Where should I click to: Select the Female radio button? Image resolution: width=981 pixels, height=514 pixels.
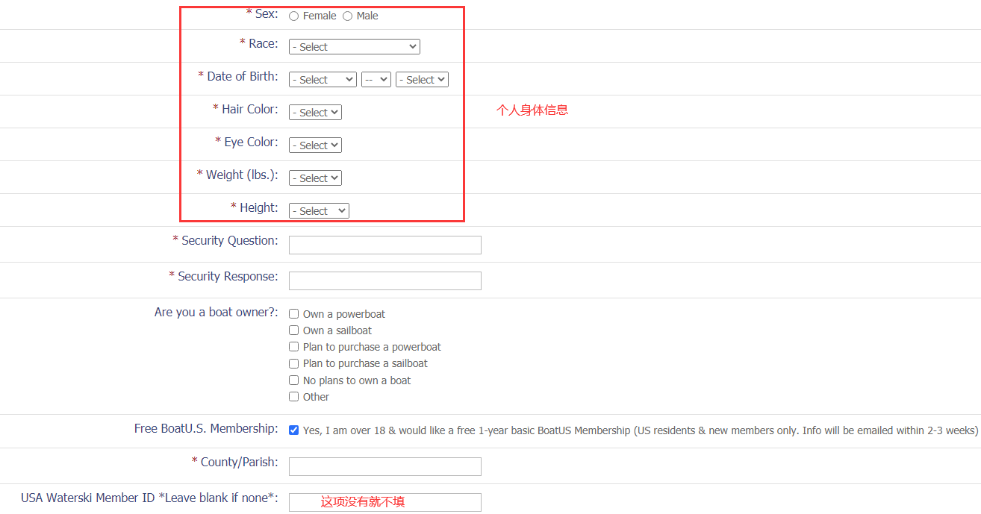click(x=294, y=16)
